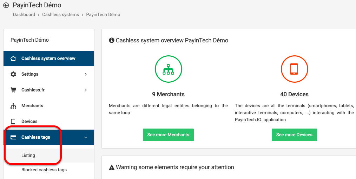Click the Merchants hierarchy icon in sidebar
356x179 pixels.
[x=13, y=106]
